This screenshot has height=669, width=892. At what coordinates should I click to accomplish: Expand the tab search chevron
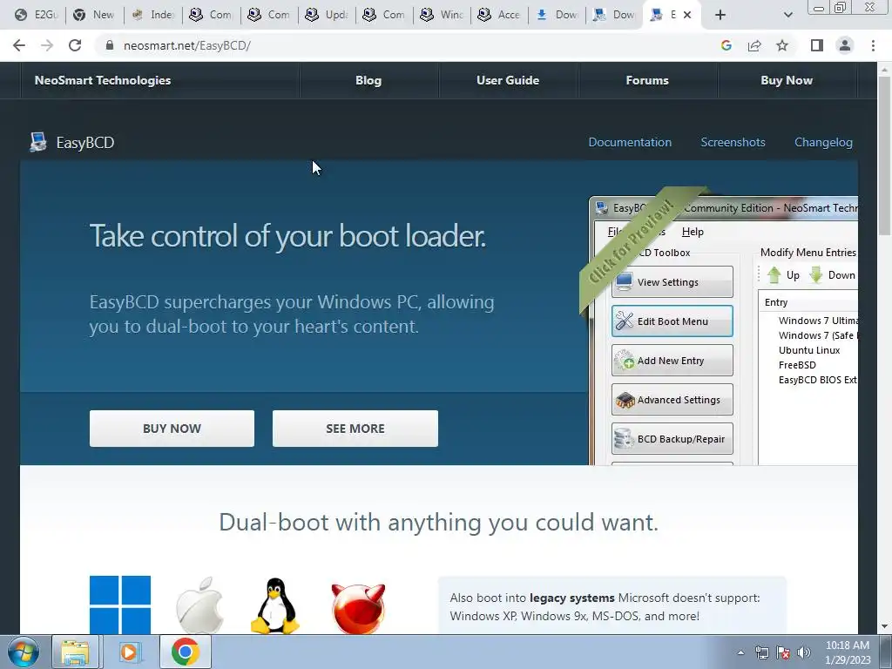(x=787, y=15)
